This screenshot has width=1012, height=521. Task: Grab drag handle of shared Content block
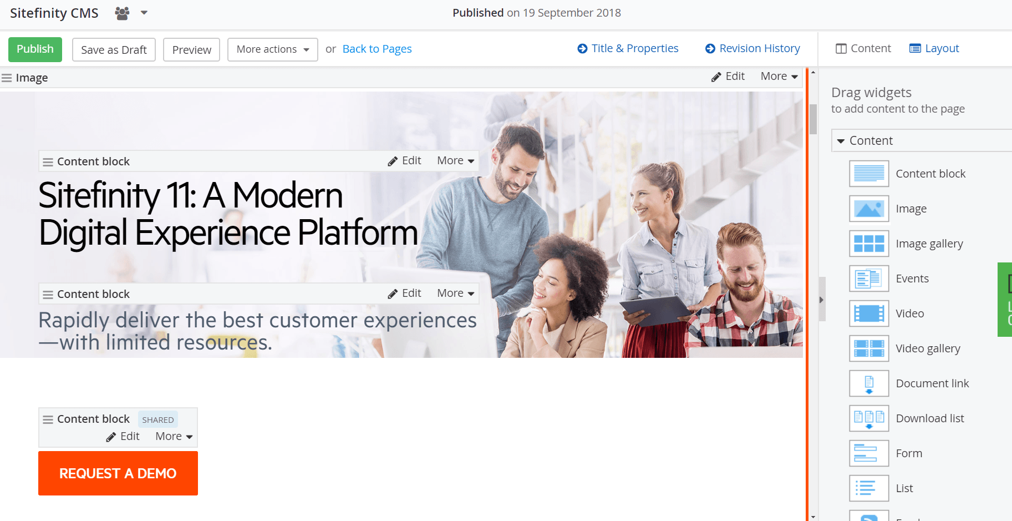click(48, 419)
